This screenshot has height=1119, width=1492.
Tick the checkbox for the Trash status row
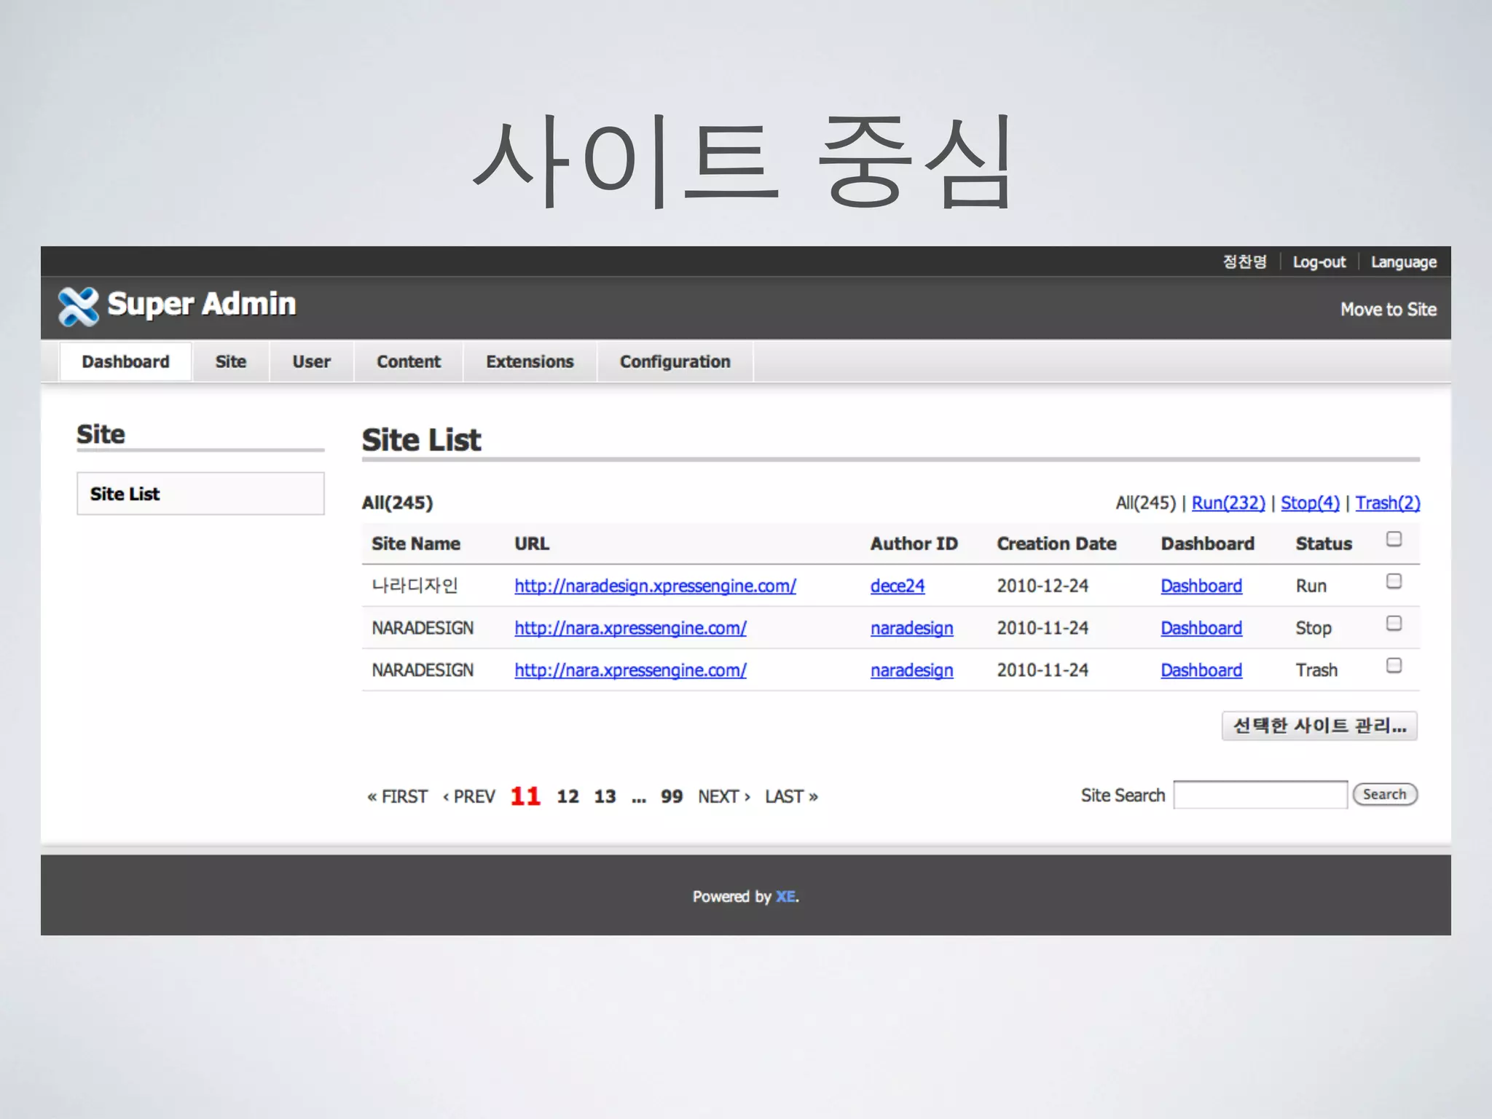click(x=1394, y=666)
